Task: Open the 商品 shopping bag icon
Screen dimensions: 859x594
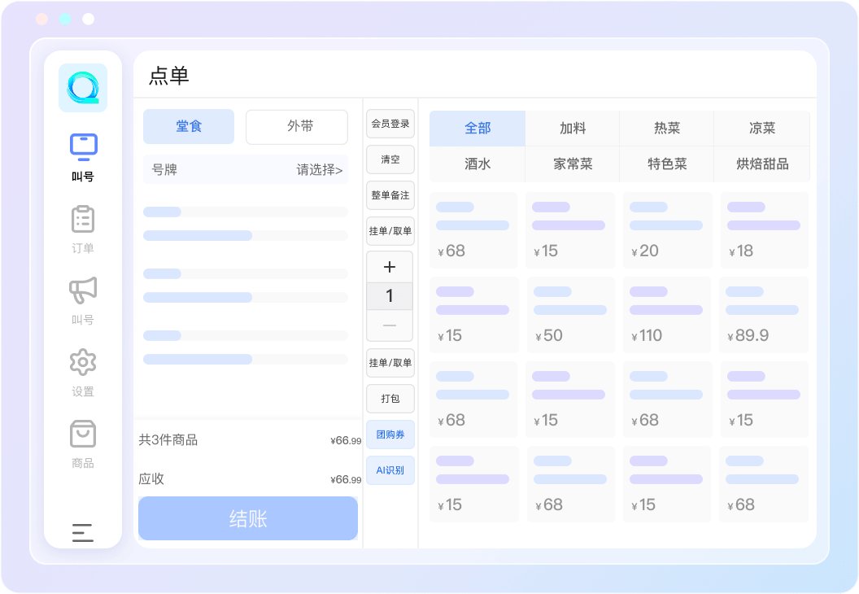Action: coord(83,434)
